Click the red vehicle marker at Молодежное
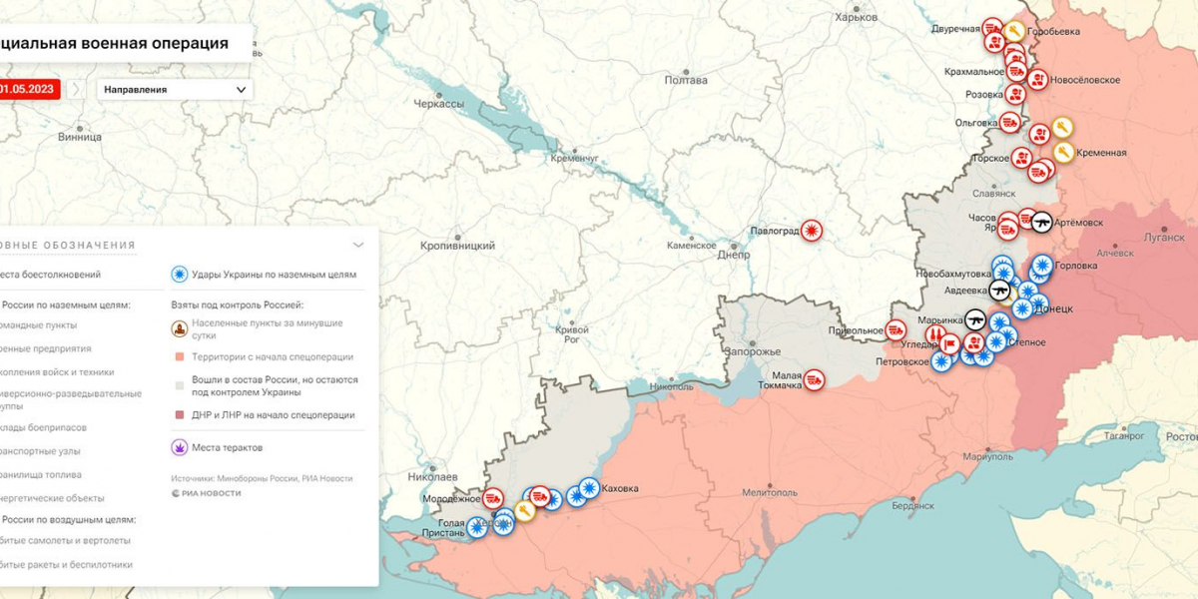The height and width of the screenshot is (599, 1198). [493, 497]
